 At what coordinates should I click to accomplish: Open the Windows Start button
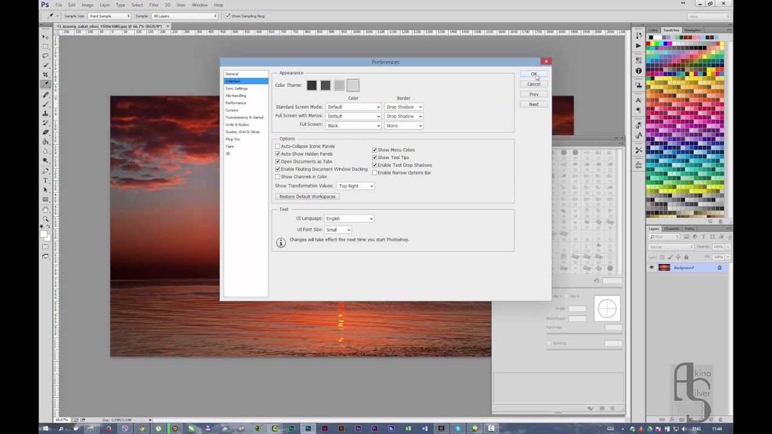(46, 429)
